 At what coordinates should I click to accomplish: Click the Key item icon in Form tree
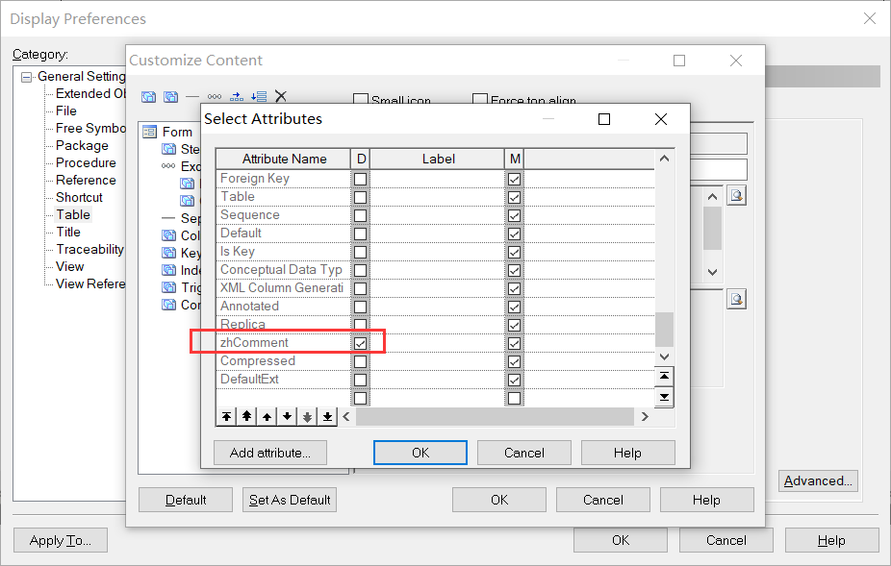click(168, 253)
